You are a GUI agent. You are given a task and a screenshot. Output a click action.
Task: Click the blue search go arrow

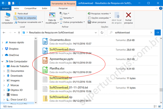coord(158,32)
